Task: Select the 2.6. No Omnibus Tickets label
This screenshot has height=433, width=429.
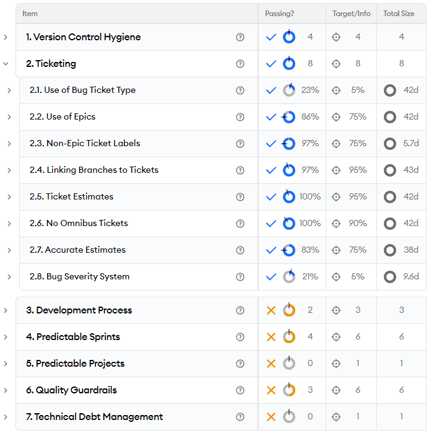Action: click(79, 223)
